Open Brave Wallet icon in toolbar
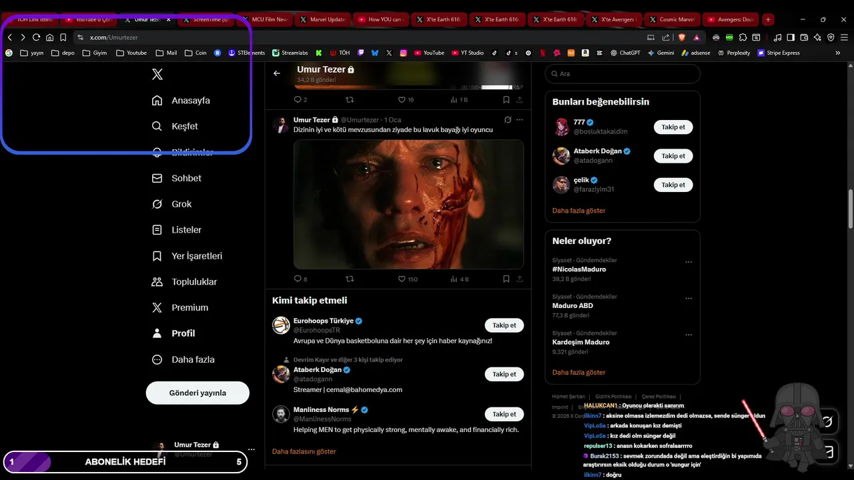 [x=804, y=37]
